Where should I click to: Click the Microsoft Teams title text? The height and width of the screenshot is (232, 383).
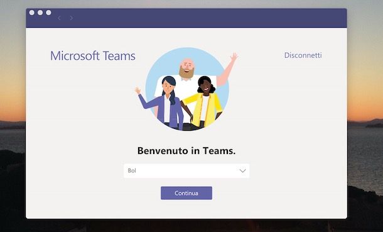(x=93, y=56)
